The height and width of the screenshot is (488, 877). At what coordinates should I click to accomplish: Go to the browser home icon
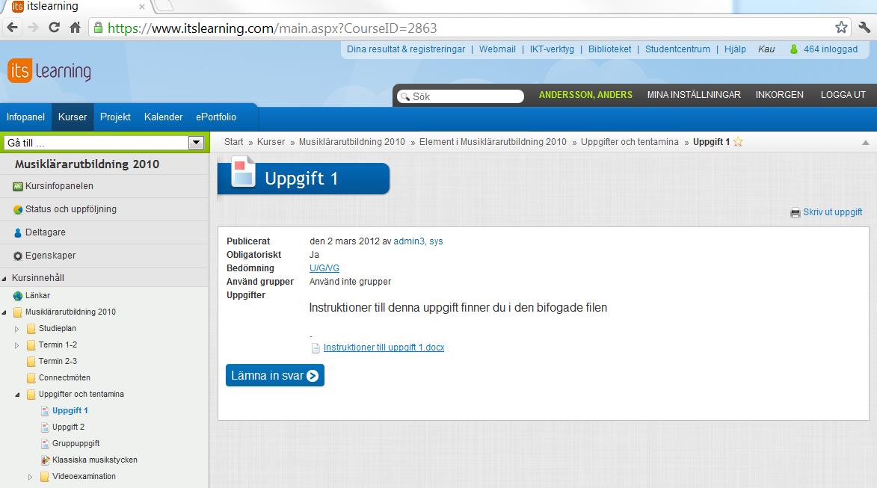(75, 28)
